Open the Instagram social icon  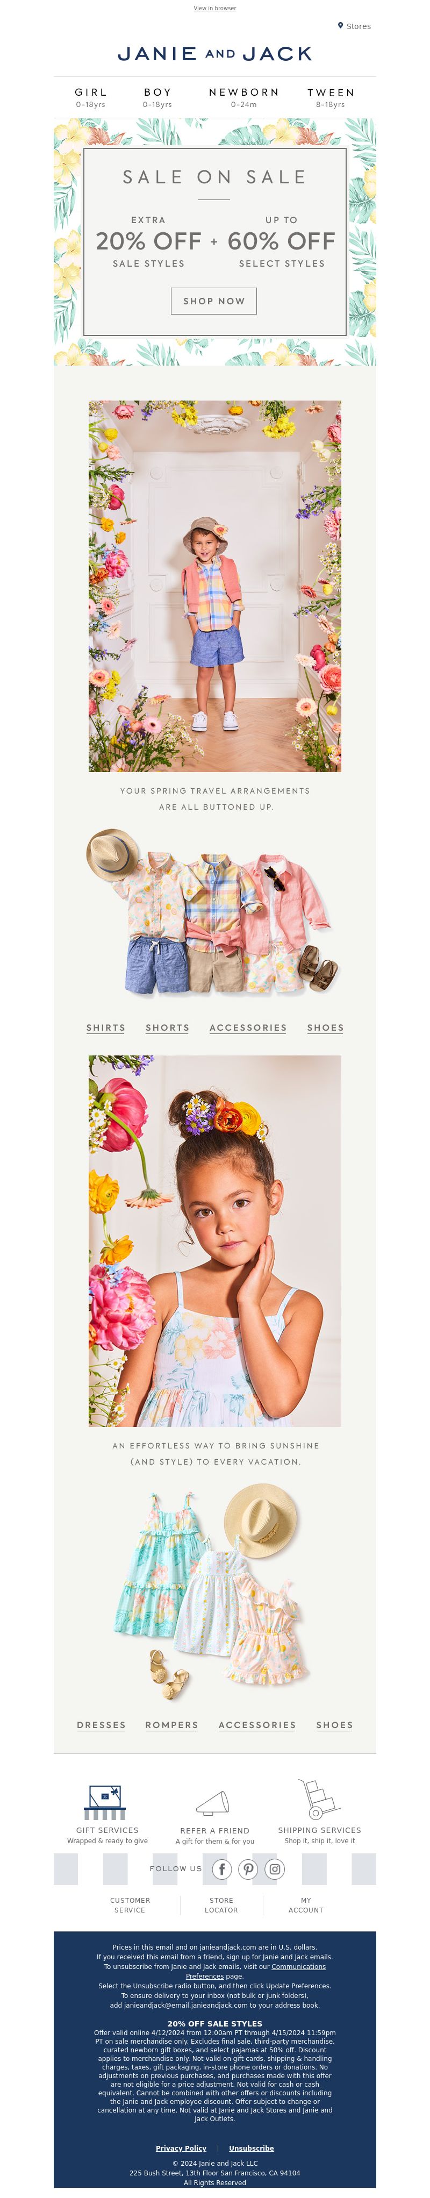pos(275,1868)
